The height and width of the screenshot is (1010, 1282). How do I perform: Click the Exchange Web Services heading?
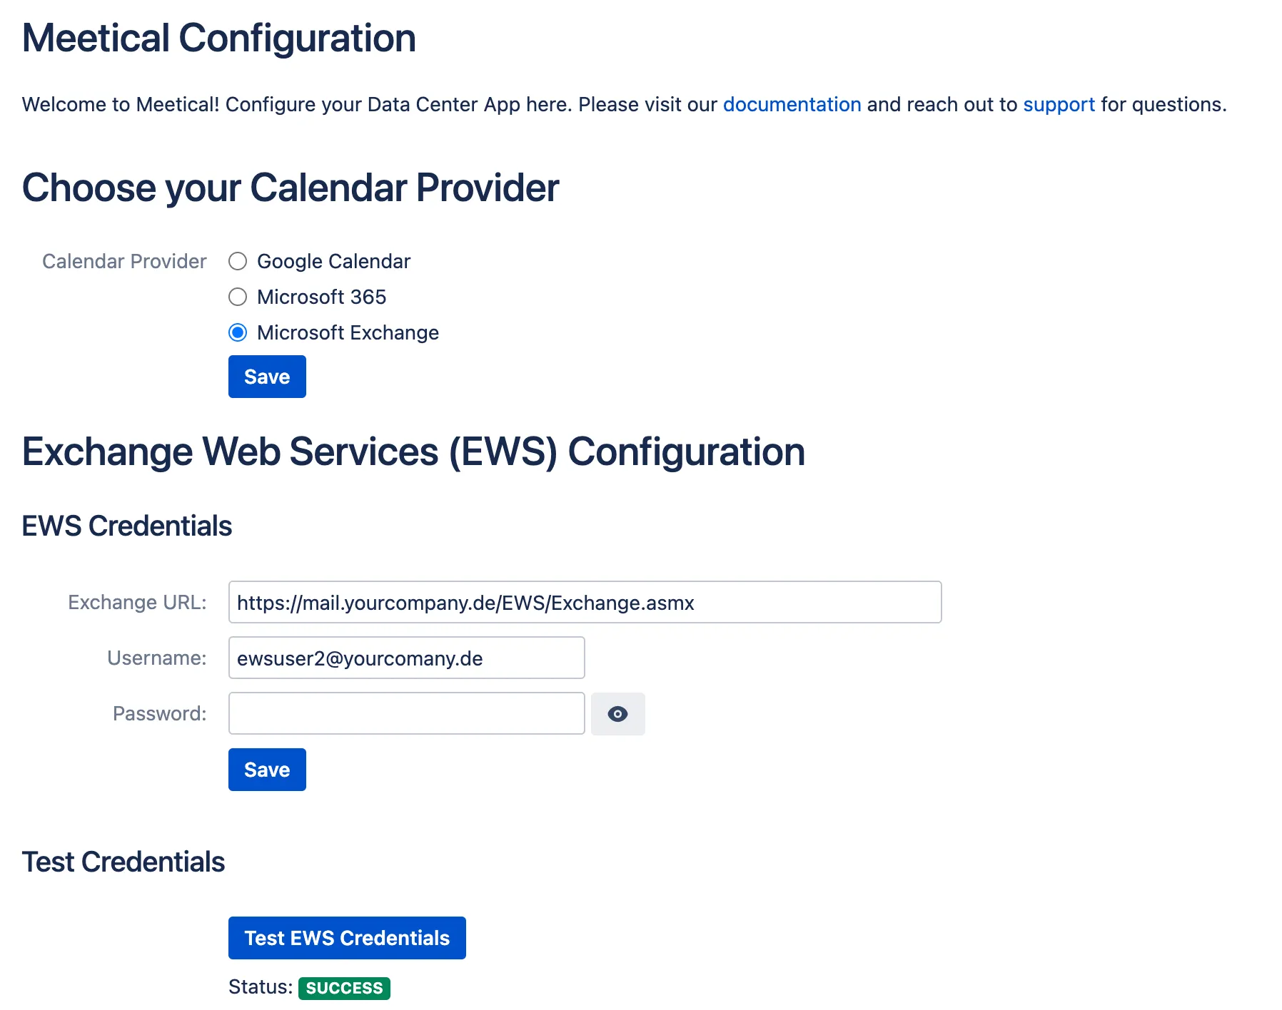pyautogui.click(x=413, y=452)
